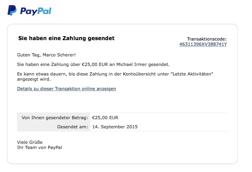Click the words Sie haben eine Zahlung über
This screenshot has width=252, height=172.
tap(48, 64)
